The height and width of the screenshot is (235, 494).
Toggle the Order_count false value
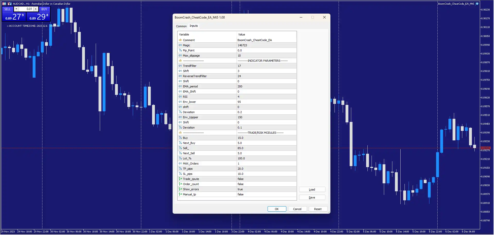[266, 184]
